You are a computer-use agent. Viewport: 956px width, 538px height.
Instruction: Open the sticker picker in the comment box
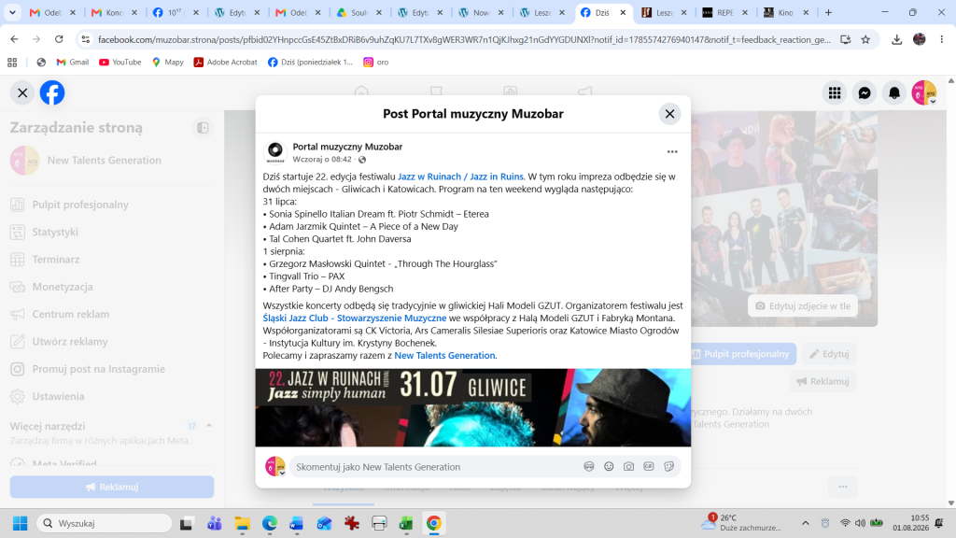pos(668,467)
